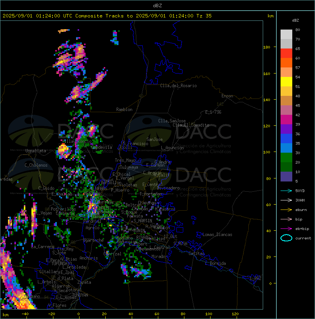
Task: Click the magenta eb+bip arrow in legend
Action: (x=286, y=229)
